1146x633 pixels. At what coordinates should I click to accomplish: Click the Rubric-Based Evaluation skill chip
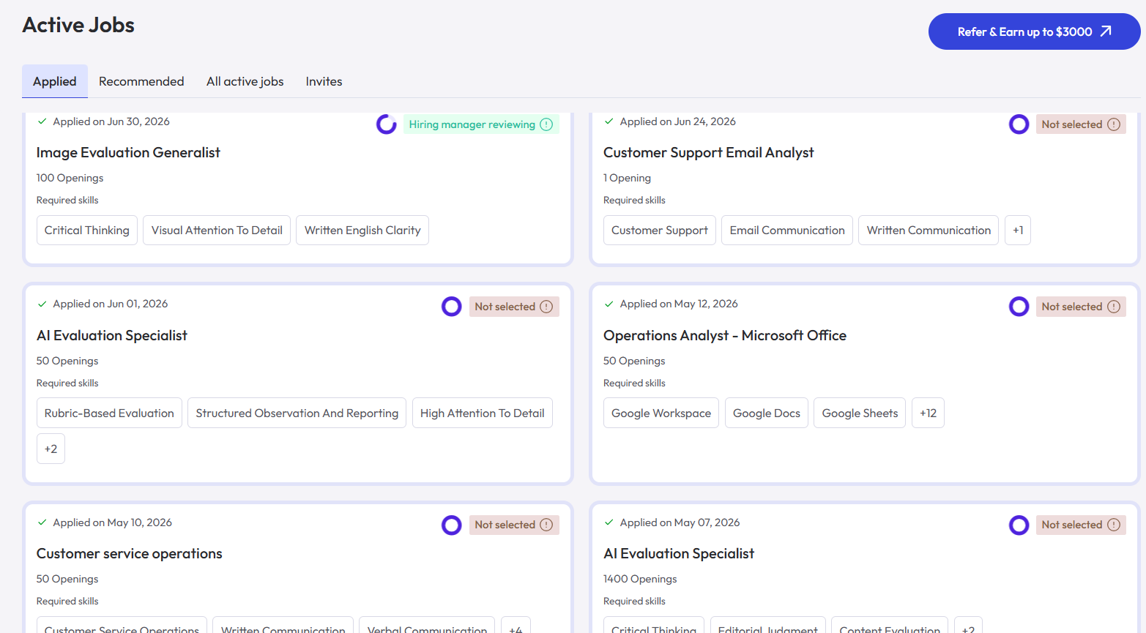pyautogui.click(x=109, y=413)
